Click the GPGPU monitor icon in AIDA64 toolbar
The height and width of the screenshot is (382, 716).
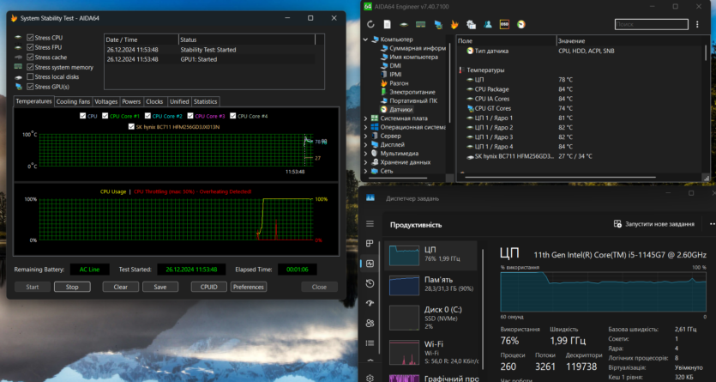pos(438,24)
